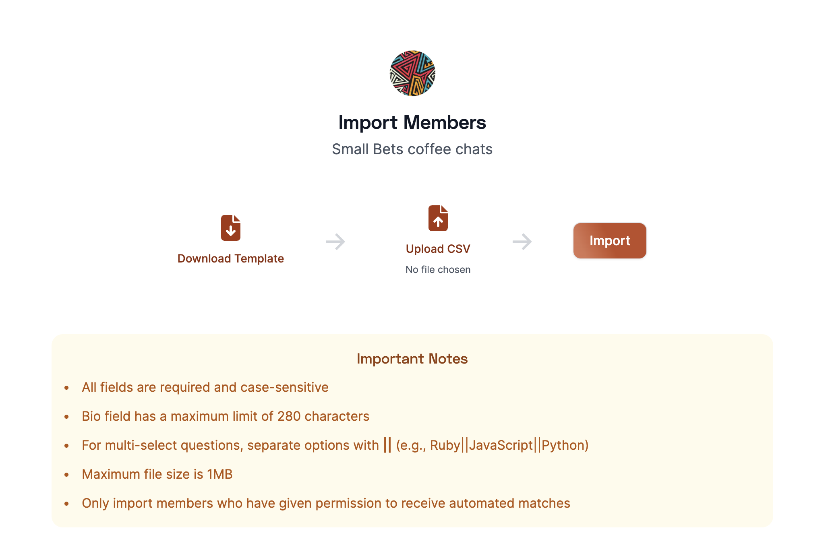Select the Upload CSV label

point(438,249)
